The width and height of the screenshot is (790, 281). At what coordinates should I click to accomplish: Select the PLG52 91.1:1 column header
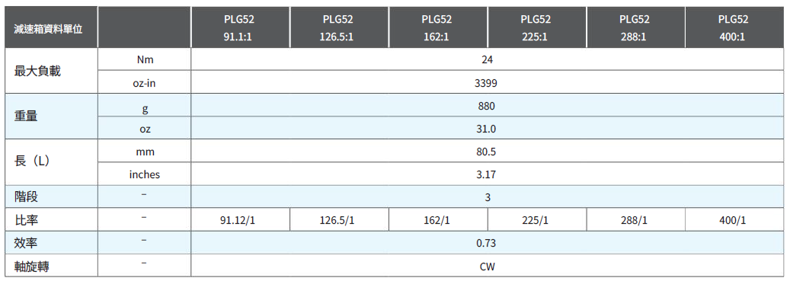click(240, 27)
